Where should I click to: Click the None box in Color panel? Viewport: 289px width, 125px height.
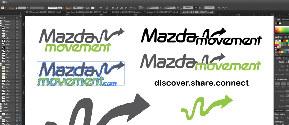pos(276,24)
